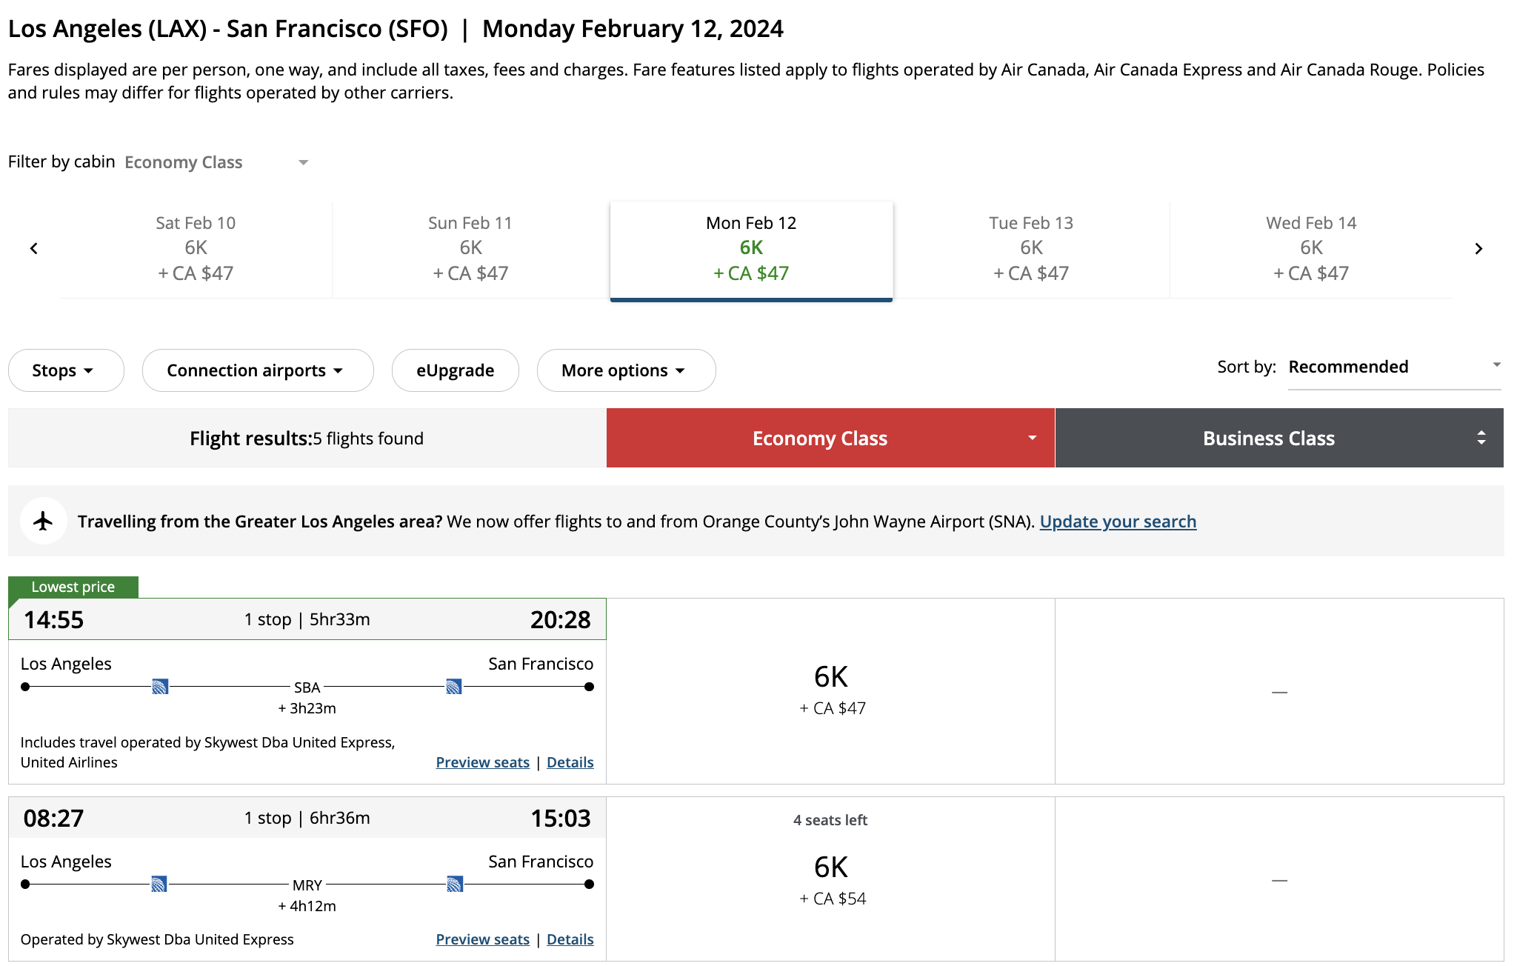Click the previous dates left arrow

(34, 249)
